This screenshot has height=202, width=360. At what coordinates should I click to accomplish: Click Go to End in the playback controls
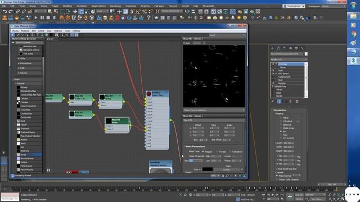click(282, 195)
